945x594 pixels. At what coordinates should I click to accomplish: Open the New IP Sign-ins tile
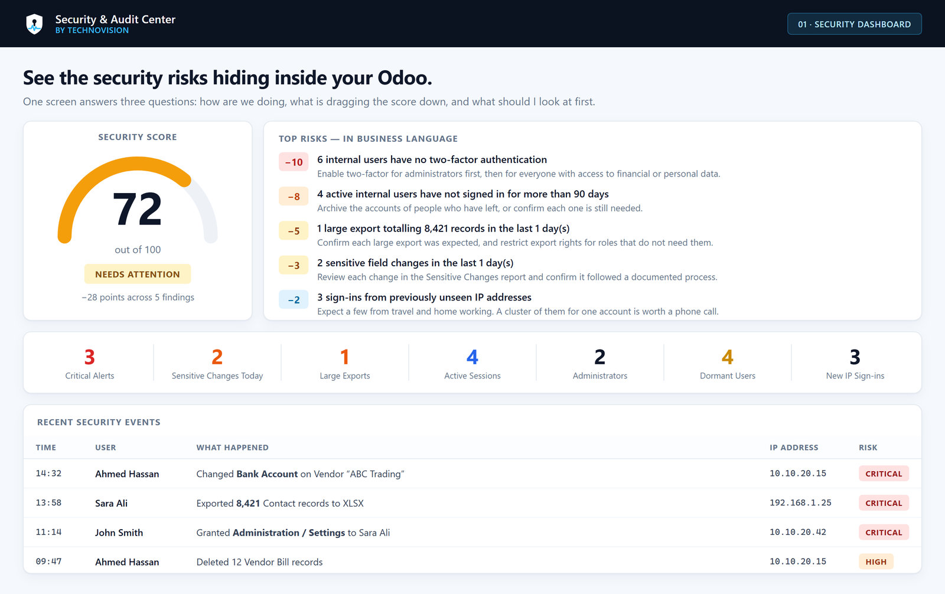(855, 363)
